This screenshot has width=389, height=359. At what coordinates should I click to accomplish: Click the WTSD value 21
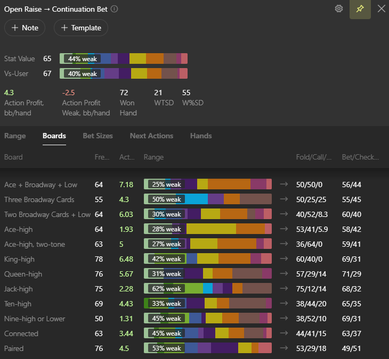pyautogui.click(x=158, y=93)
